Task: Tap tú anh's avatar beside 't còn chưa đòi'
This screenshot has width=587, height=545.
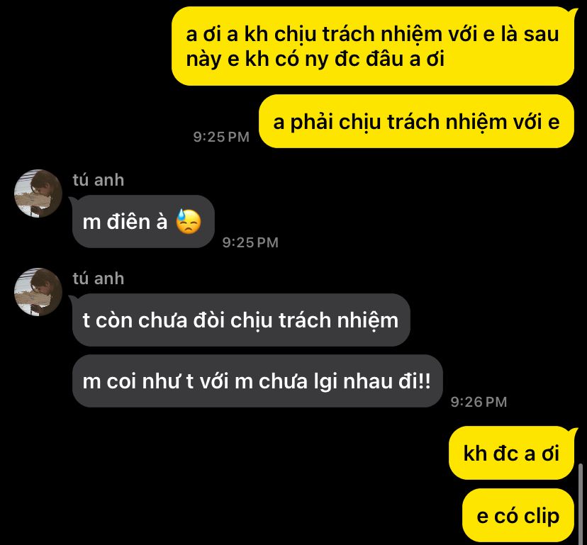Action: [x=38, y=292]
